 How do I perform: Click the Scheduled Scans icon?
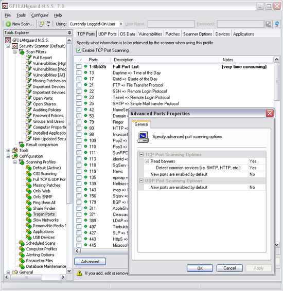[x=22, y=243]
